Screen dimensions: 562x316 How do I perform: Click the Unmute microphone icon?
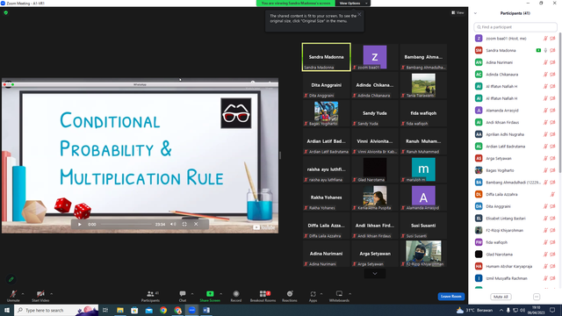(13, 294)
